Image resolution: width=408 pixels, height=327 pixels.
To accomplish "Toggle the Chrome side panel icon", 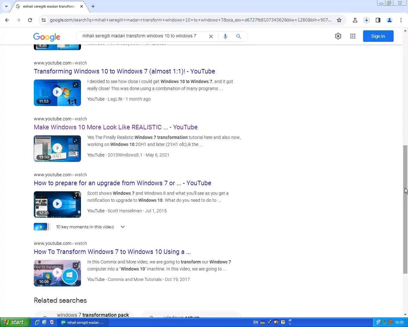I will [378, 20].
